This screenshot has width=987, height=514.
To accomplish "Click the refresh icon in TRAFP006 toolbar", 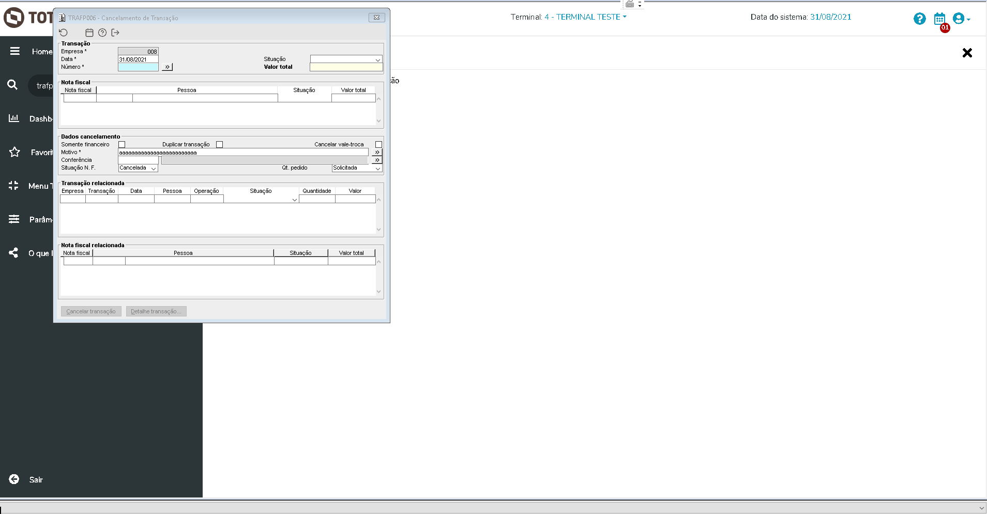I will tap(64, 33).
